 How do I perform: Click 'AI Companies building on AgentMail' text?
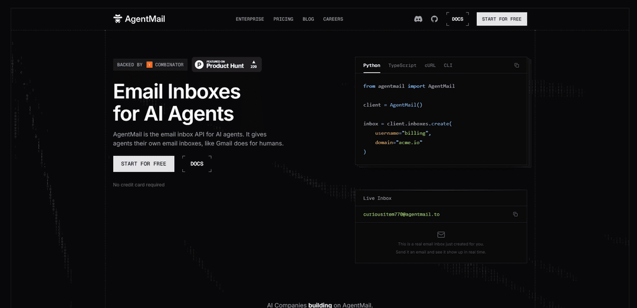(x=320, y=305)
